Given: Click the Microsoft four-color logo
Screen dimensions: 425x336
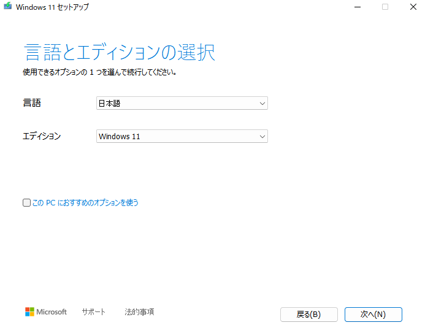Looking at the screenshot, I should (29, 312).
